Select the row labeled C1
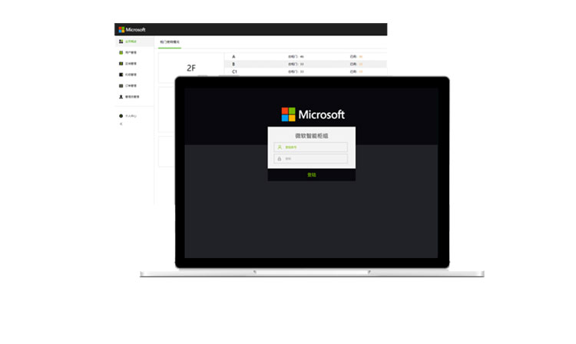 [306, 71]
